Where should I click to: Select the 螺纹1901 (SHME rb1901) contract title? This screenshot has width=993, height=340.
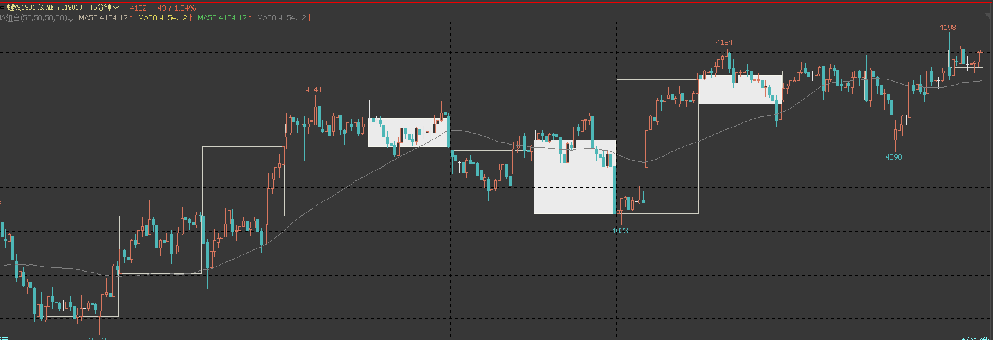(x=44, y=8)
